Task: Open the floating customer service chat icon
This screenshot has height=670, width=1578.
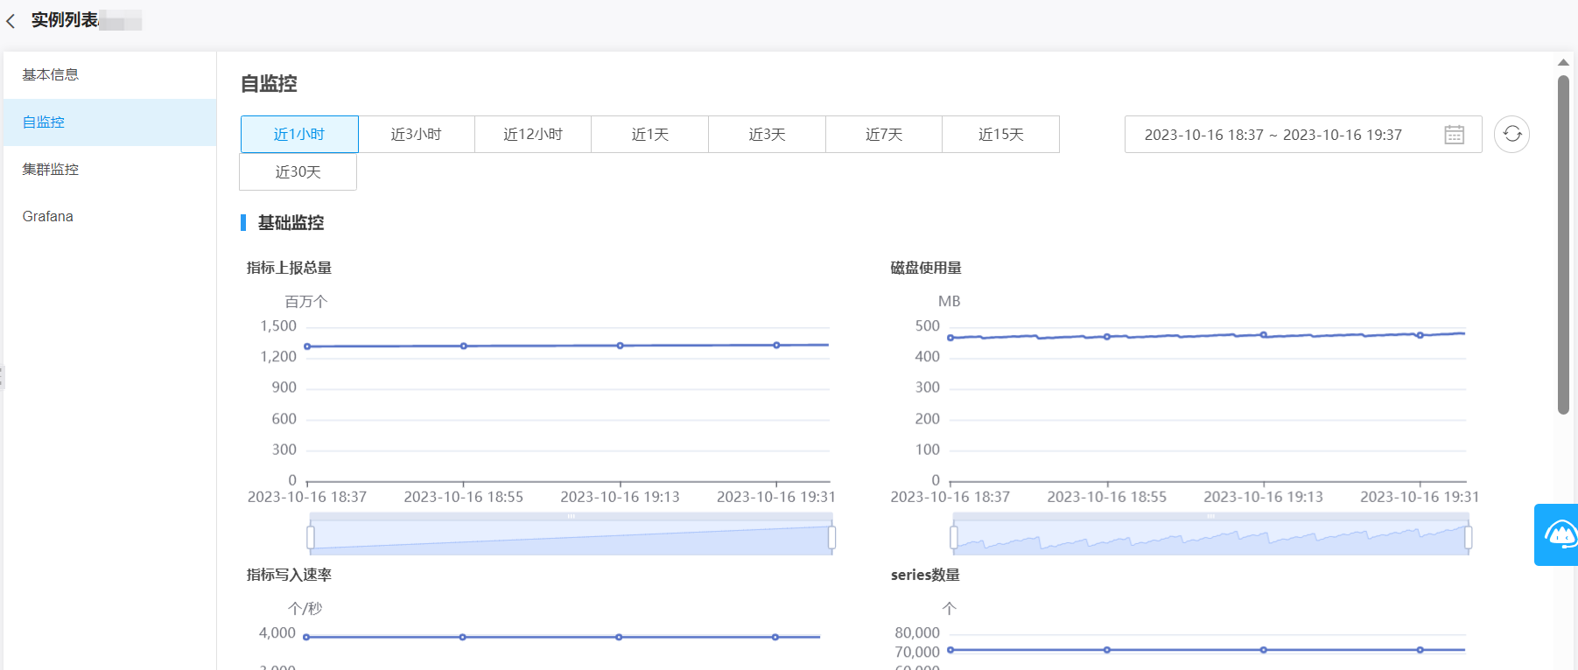Action: (1558, 534)
